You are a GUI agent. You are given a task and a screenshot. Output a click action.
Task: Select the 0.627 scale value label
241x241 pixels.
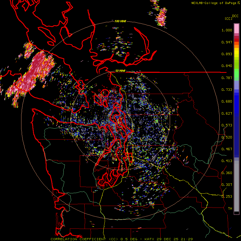click(x=227, y=114)
